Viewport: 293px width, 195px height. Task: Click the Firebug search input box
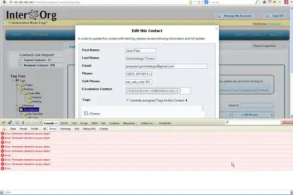click(252, 122)
